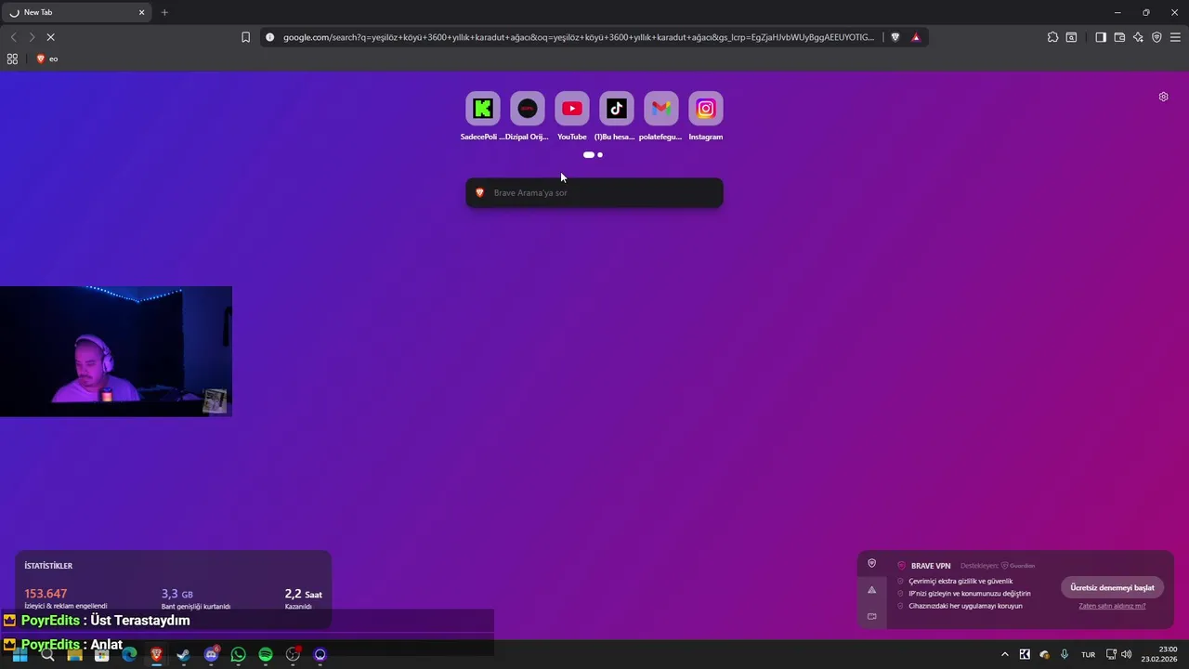Open Brave Wallet icon

tap(1119, 37)
